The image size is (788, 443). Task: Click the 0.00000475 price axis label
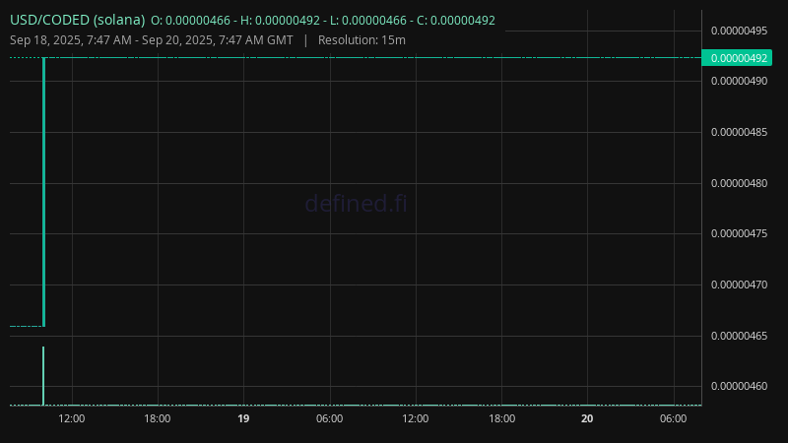point(740,233)
